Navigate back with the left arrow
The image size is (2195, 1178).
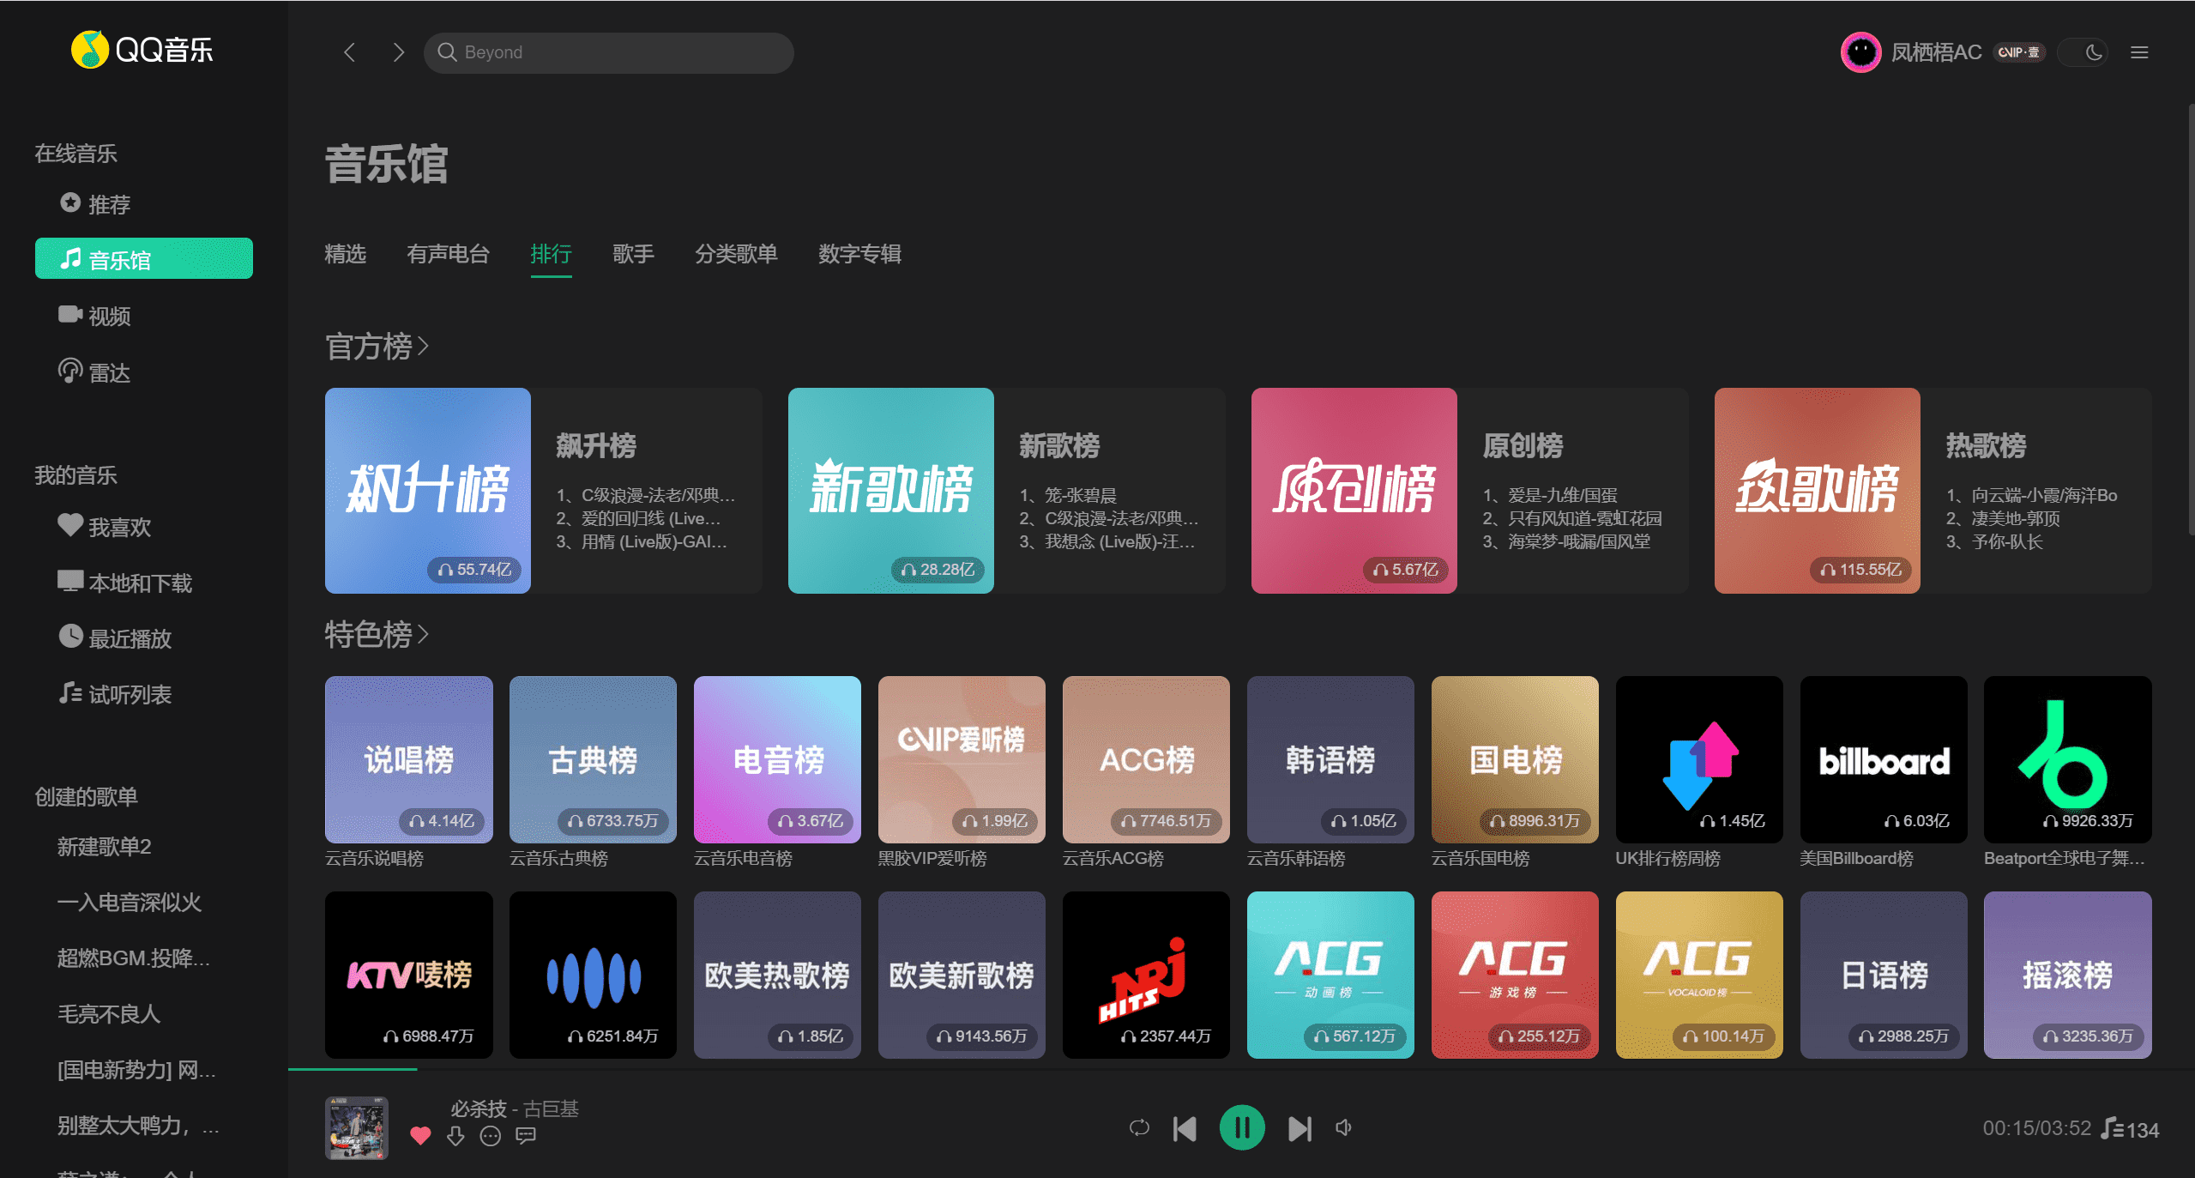350,52
